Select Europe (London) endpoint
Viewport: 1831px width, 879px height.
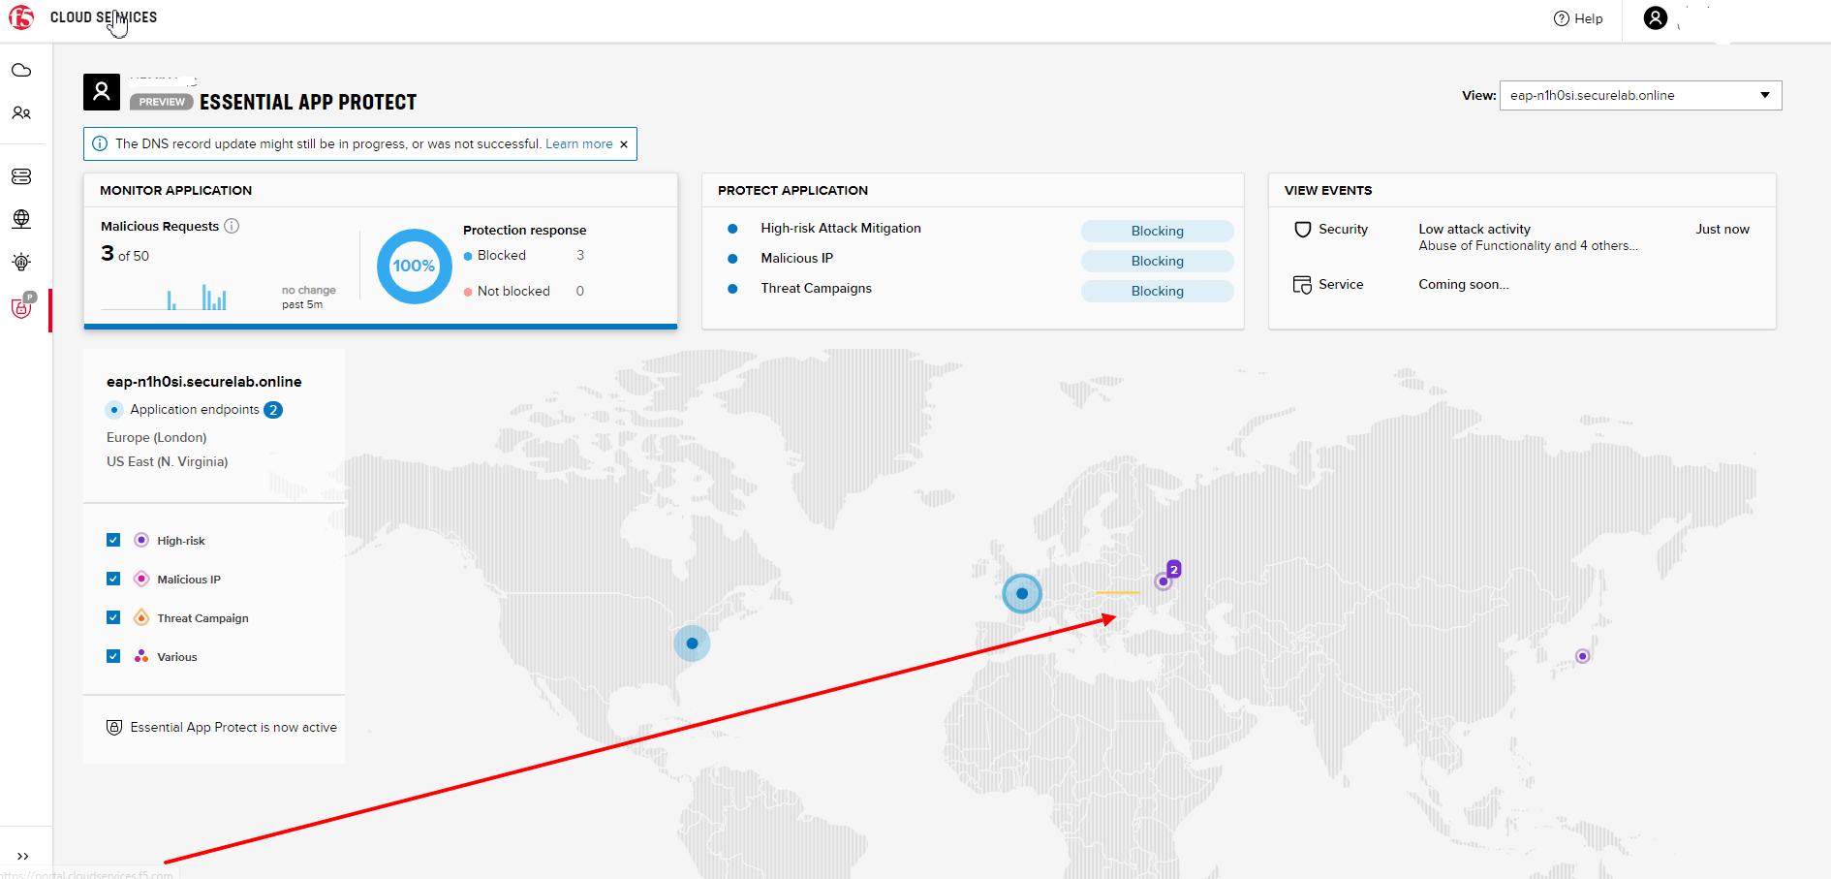156,437
